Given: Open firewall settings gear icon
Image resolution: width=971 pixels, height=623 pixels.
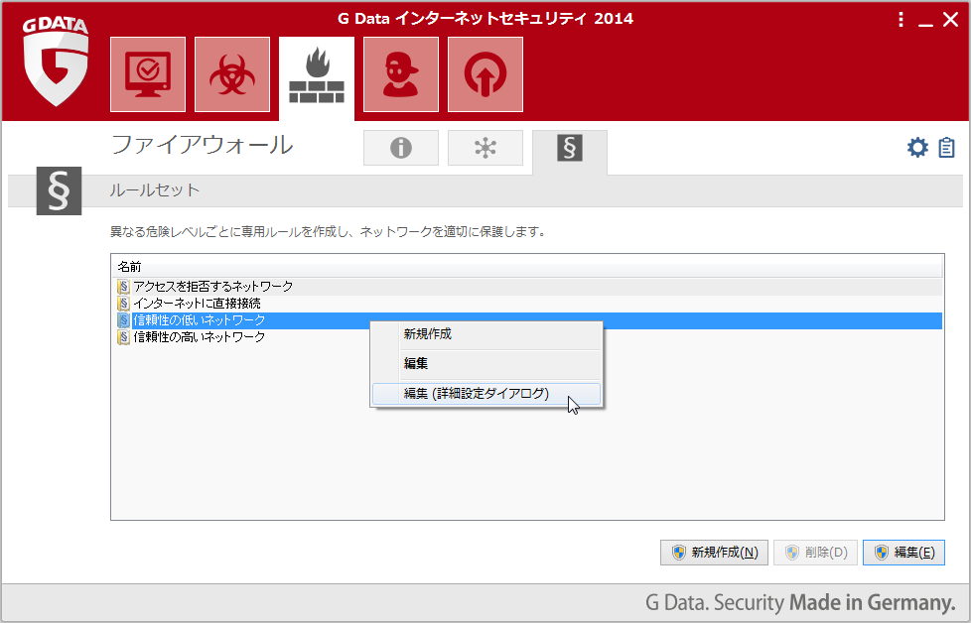Looking at the screenshot, I should tap(917, 148).
